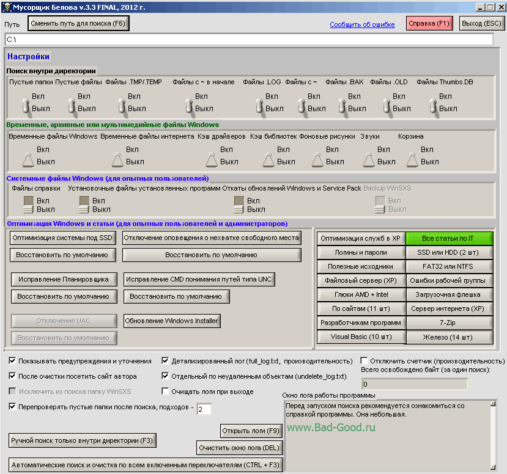Screen dimensions: 507x474
Task: Enable Отключить счетчик checkbox
Action: [x=364, y=360]
